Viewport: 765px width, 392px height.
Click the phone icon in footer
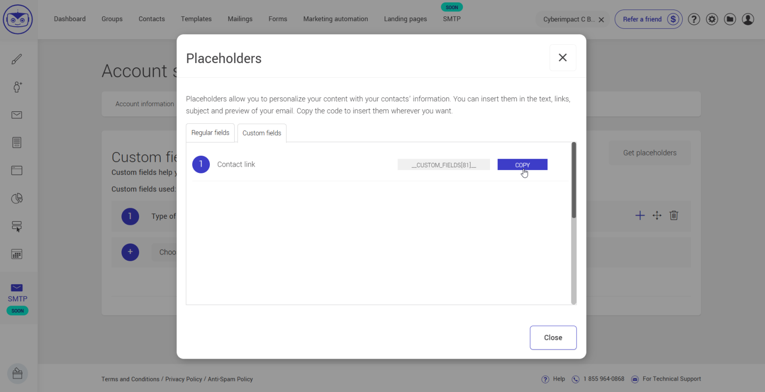[x=576, y=379]
